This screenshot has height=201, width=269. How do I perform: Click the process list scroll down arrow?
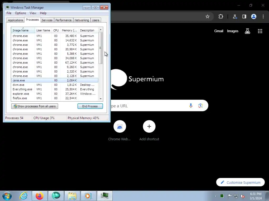[101, 99]
